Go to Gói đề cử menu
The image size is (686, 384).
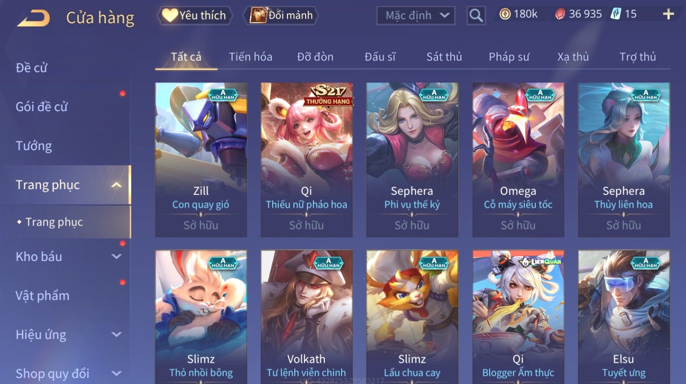pos(41,107)
